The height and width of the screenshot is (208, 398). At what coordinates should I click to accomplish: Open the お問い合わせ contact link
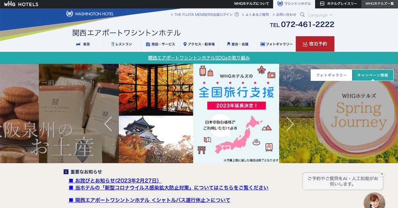284,15
